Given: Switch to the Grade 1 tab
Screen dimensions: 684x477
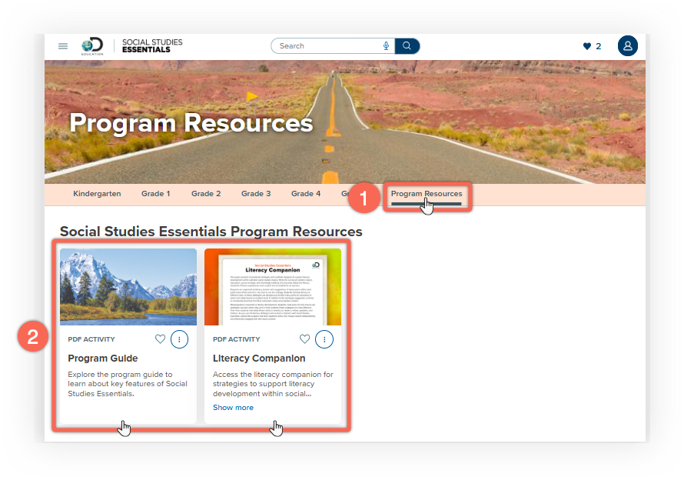Looking at the screenshot, I should [x=156, y=194].
